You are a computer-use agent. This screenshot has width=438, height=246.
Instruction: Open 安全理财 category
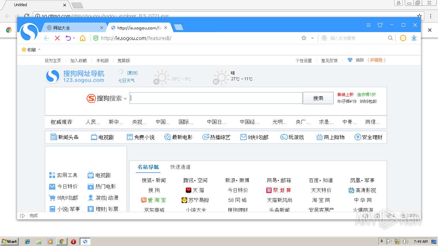coord(369,137)
